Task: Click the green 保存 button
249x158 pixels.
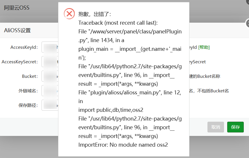Action: 235,127
